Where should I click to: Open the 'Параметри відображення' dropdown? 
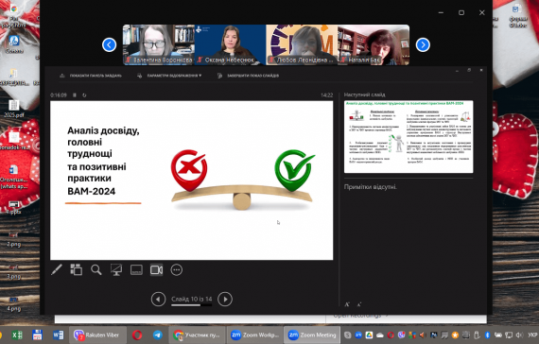click(169, 76)
